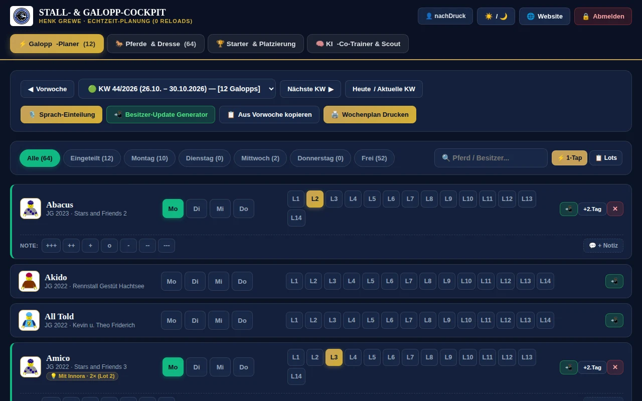Toggle Di day for Abacus

197,209
